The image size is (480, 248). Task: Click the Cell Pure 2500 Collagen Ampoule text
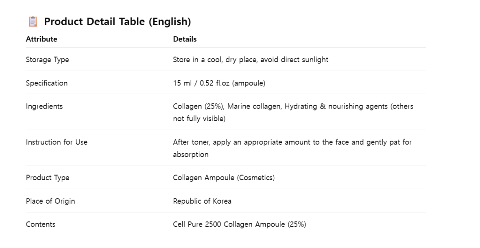pyautogui.click(x=228, y=224)
